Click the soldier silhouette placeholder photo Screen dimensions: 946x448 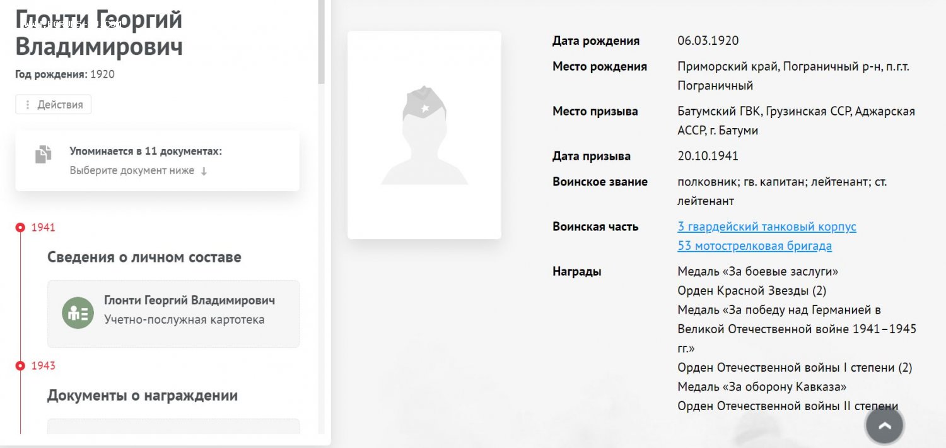coord(424,135)
